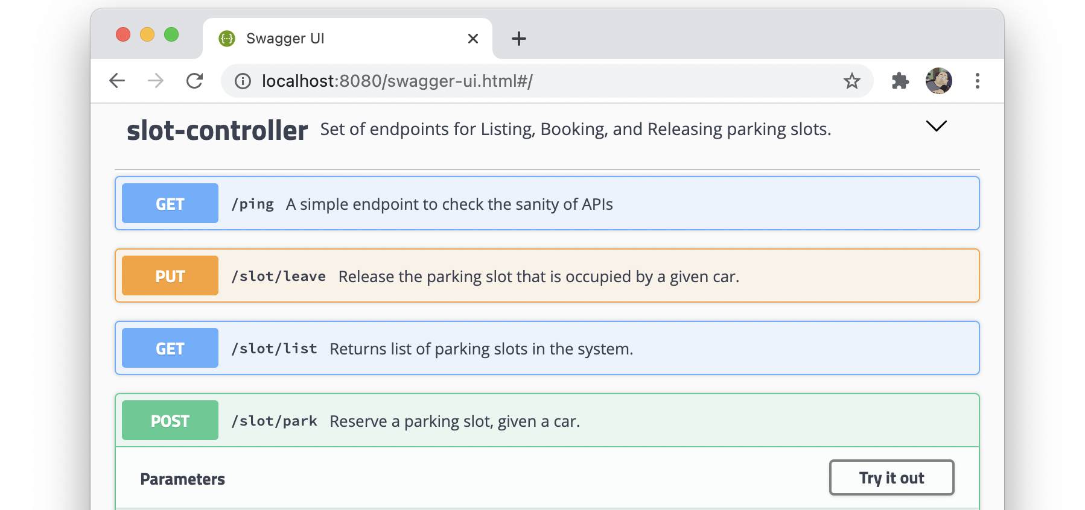Click the slot-controller heading link
Image resolution: width=1085 pixels, height=510 pixels.
tap(217, 130)
